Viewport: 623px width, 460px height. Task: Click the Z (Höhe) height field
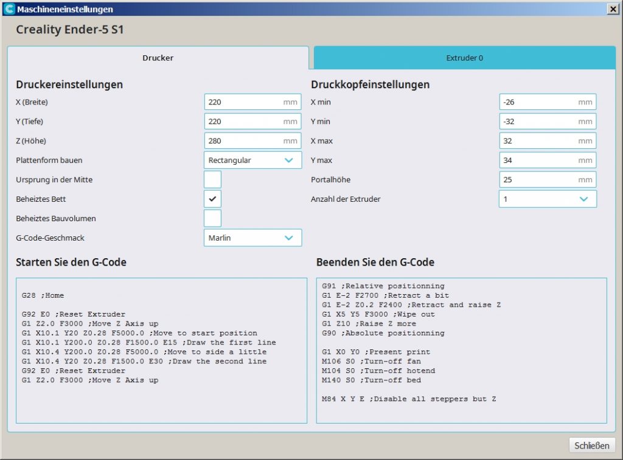coord(252,141)
